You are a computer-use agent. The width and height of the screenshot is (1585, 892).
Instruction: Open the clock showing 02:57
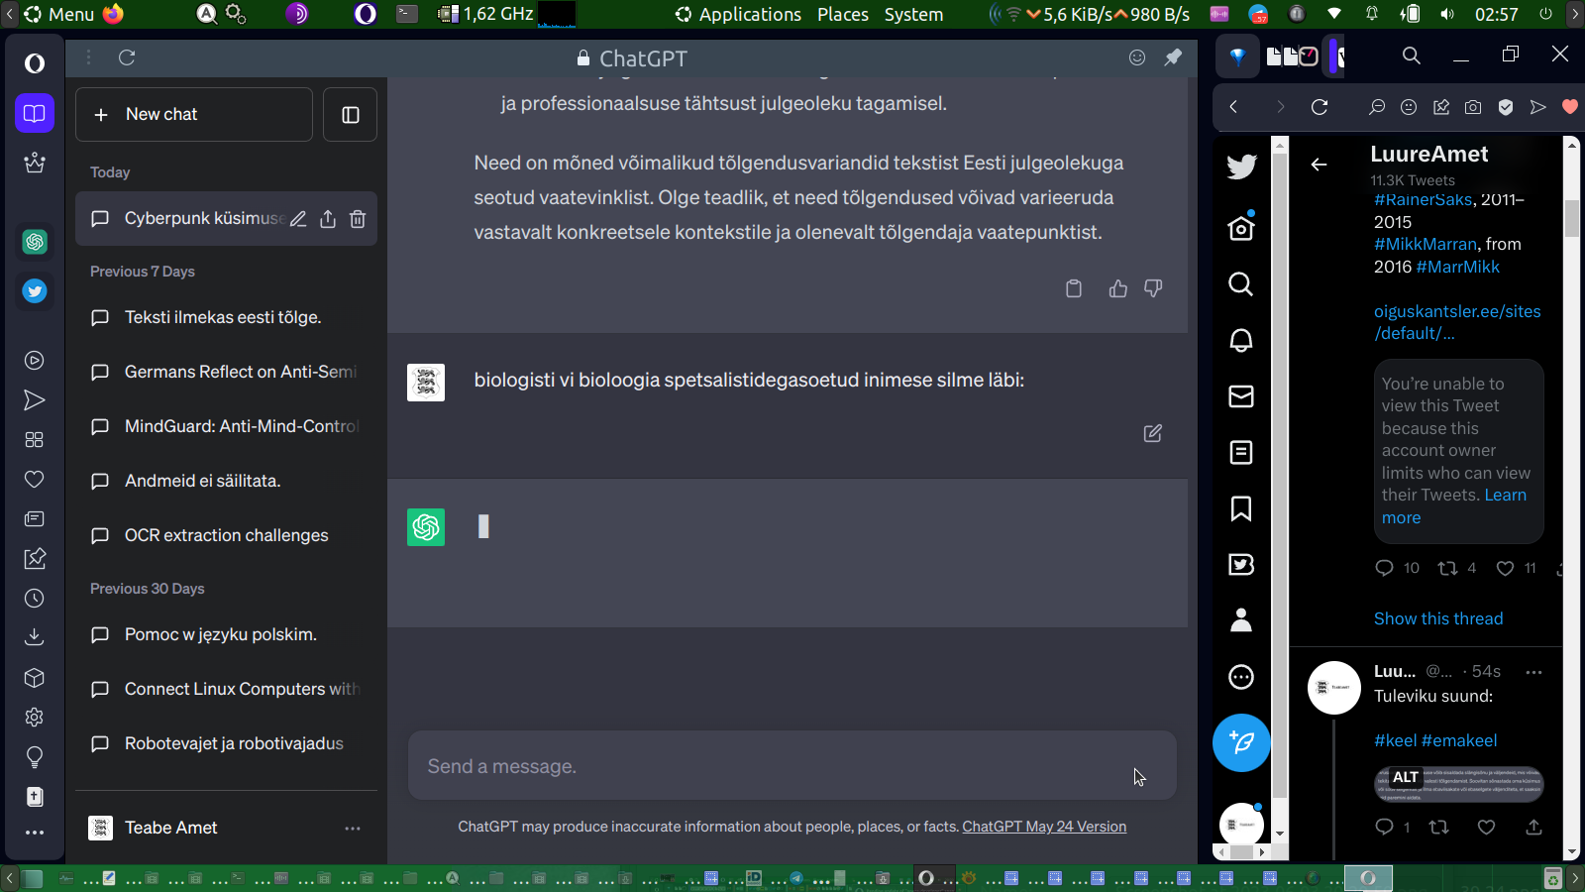click(1496, 14)
